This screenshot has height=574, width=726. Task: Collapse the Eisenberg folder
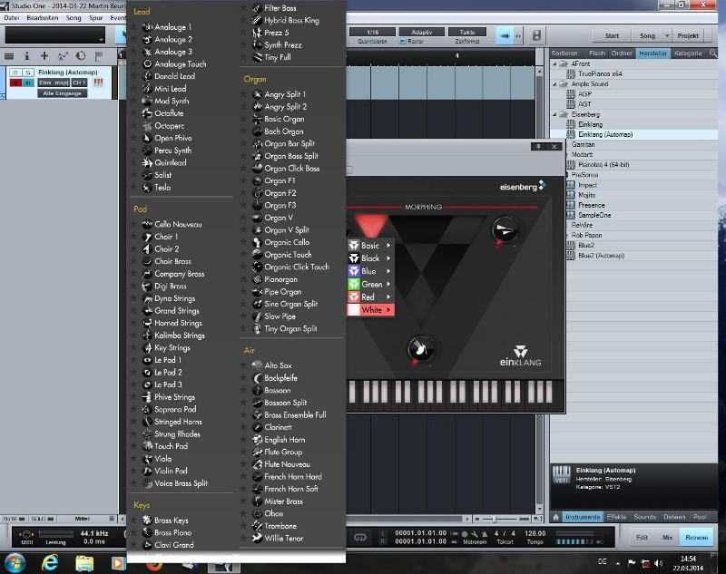point(554,114)
